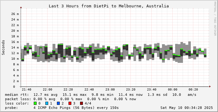Click the 00:20 time axis label

click(193, 90)
